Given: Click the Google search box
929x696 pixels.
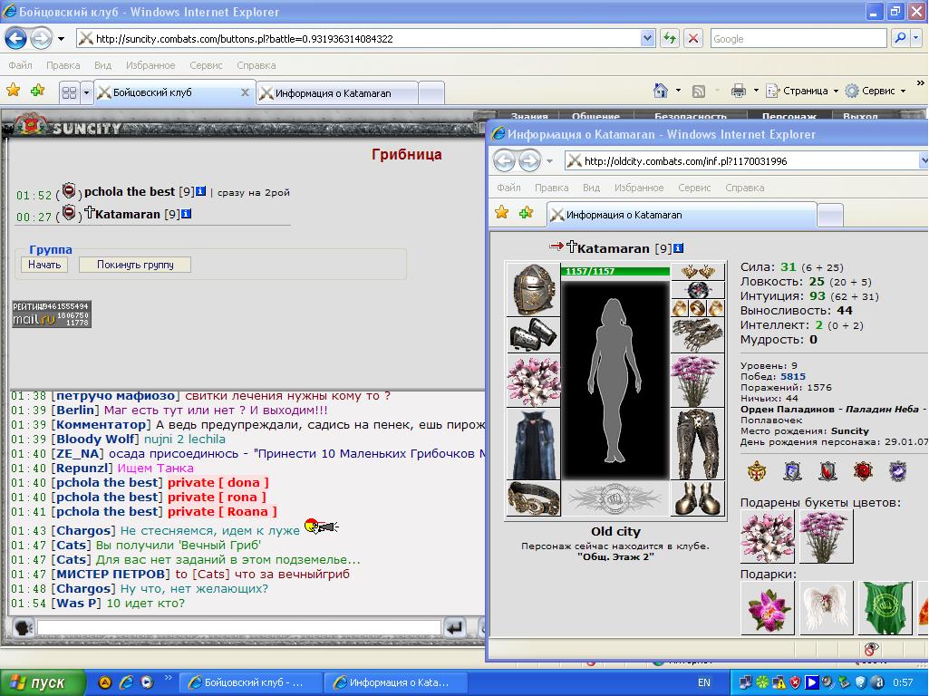Looking at the screenshot, I should pos(798,38).
